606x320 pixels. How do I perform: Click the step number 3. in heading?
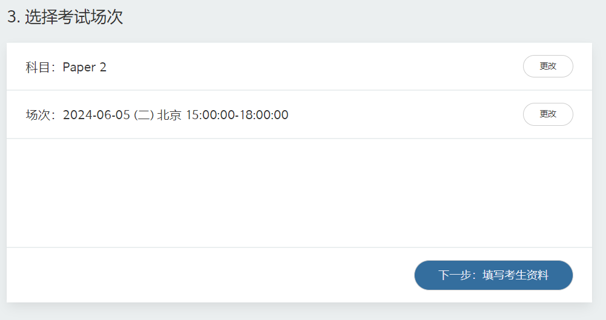tap(13, 17)
